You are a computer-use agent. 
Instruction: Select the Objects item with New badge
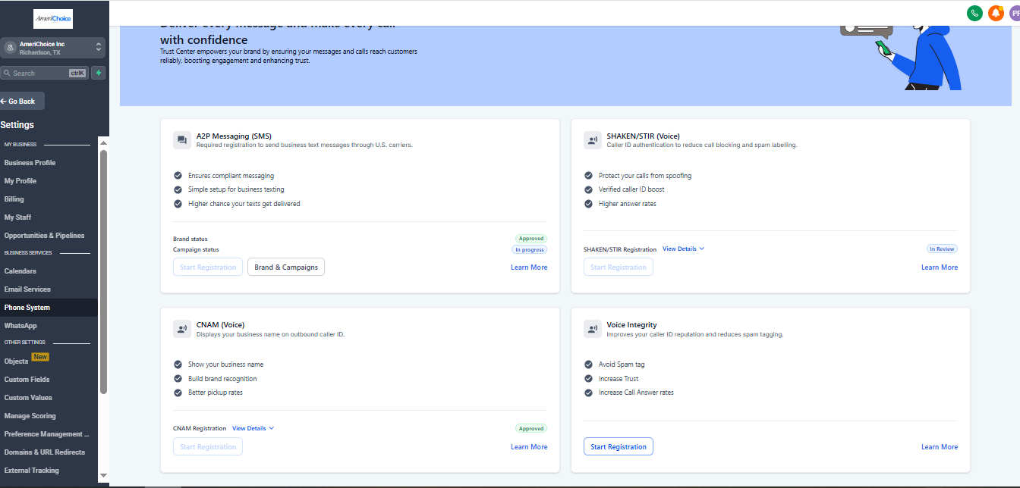click(x=16, y=361)
